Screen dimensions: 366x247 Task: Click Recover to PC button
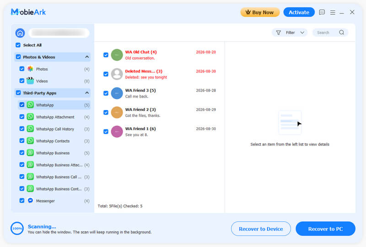coord(325,229)
